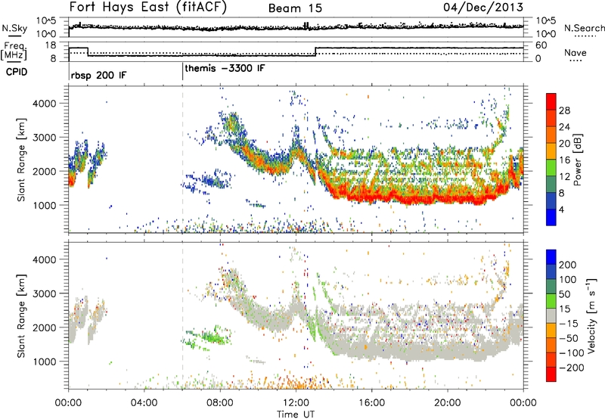Click the 'Power [dB]' color bar label
The width and height of the screenshot is (605, 419).
(x=577, y=160)
